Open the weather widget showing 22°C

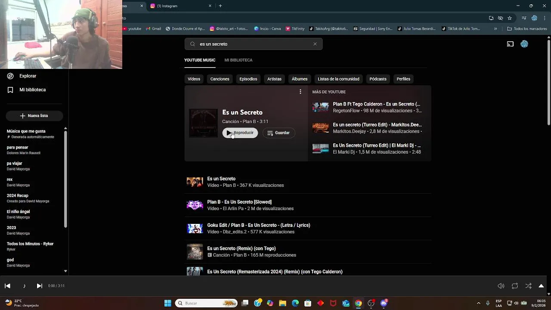coord(22,303)
